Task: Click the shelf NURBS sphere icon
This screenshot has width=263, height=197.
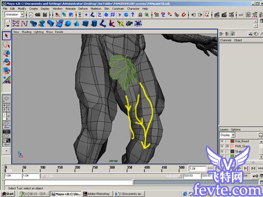Action: pyautogui.click(x=68, y=24)
